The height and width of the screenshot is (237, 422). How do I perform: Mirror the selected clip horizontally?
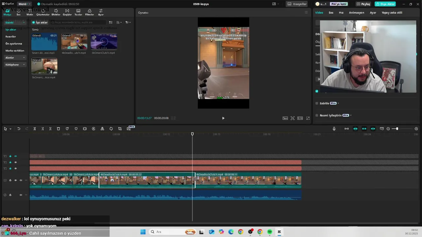click(x=102, y=129)
